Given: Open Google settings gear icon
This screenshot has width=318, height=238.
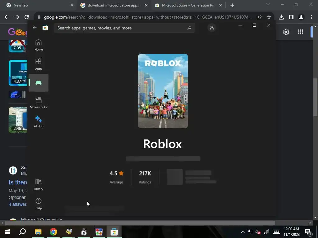Looking at the screenshot, I should click(x=286, y=32).
